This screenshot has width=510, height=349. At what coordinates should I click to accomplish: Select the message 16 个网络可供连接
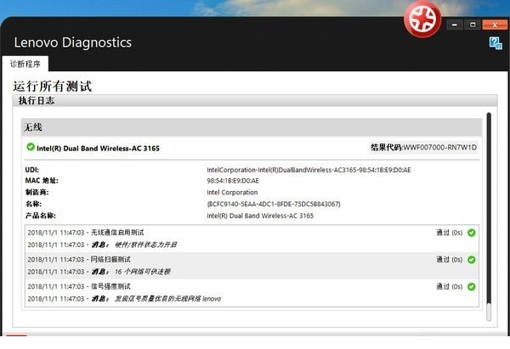coord(143,272)
